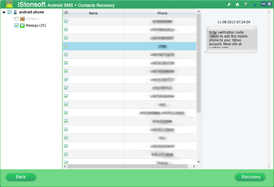Select the highlighted blue message row

point(129,46)
